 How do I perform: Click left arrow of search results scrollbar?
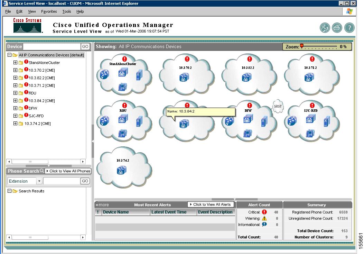tap(9, 237)
